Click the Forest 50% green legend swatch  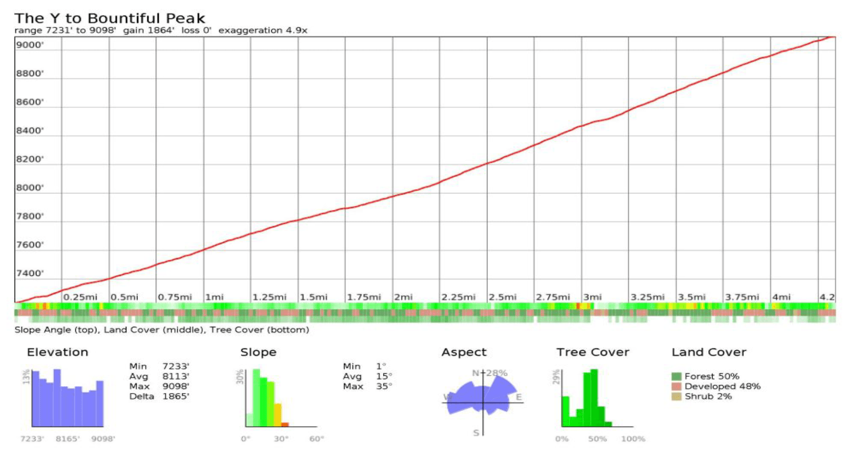point(677,377)
